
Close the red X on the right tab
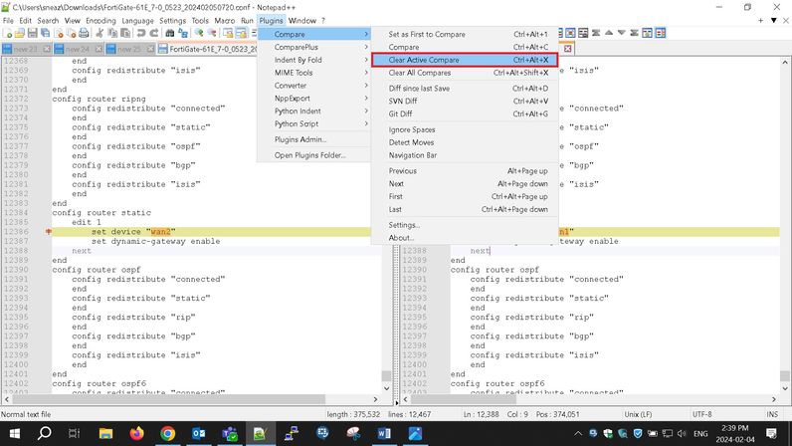(568, 48)
